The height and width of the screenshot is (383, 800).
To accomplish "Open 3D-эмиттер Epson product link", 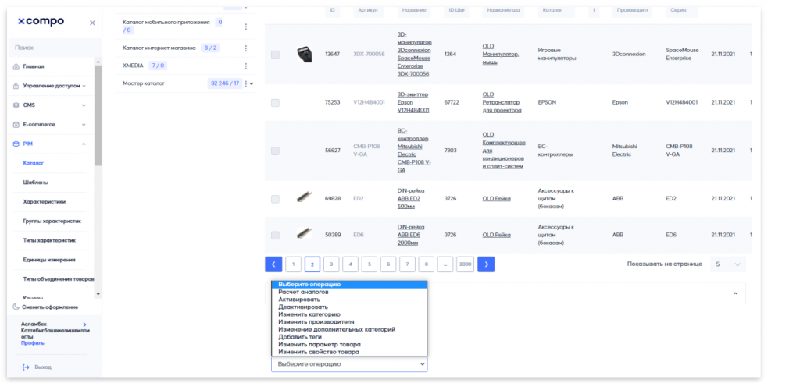I will tap(413, 102).
